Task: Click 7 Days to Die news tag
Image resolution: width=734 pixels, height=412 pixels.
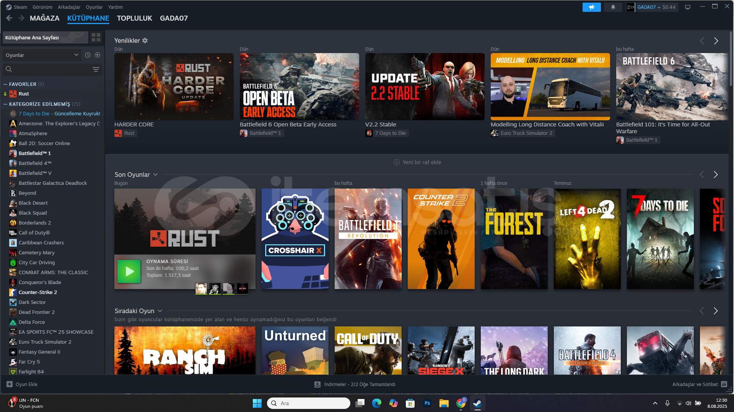Action: click(x=387, y=133)
